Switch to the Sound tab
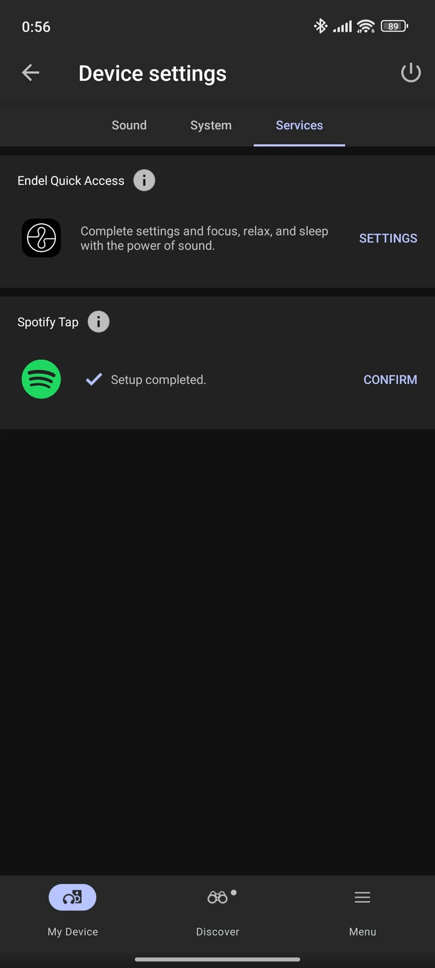Screen dimensions: 435x968 [129, 125]
